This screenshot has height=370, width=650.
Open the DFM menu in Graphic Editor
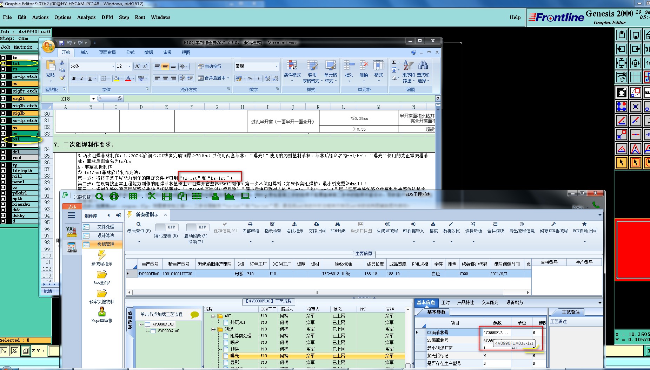point(107,17)
